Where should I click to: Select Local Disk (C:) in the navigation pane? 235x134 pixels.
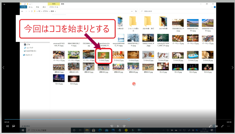click(31, 50)
